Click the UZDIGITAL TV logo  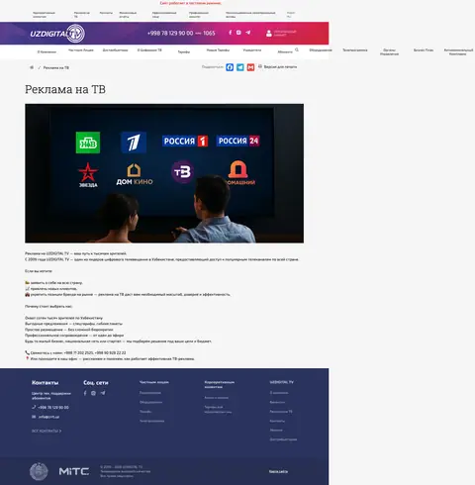(57, 34)
